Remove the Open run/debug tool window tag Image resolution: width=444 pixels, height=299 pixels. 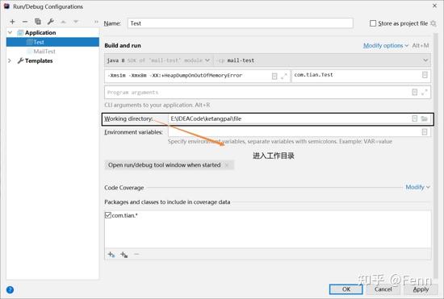coord(227,165)
